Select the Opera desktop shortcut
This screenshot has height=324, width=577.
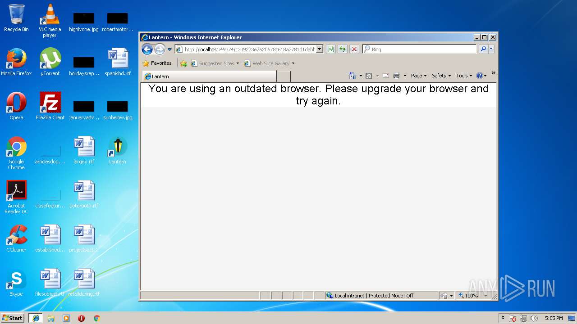tap(16, 106)
